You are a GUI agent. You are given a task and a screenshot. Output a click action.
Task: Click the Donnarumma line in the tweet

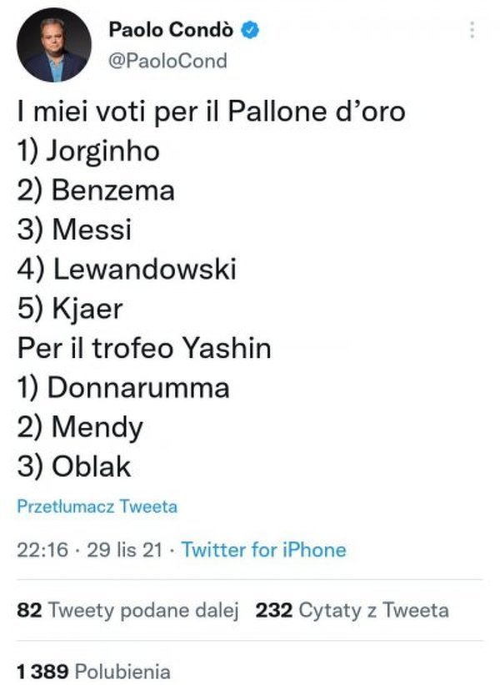pyautogui.click(x=123, y=387)
